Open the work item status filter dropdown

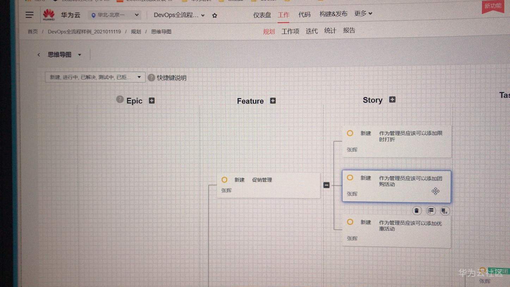pyautogui.click(x=95, y=77)
